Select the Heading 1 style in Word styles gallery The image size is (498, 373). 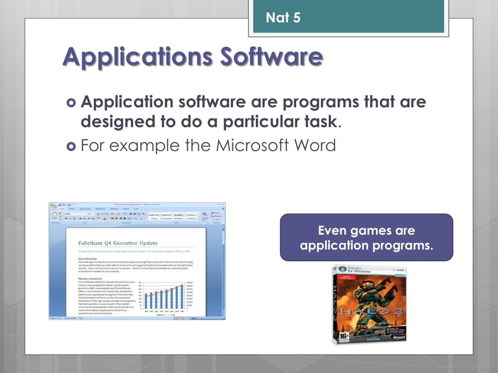179,216
